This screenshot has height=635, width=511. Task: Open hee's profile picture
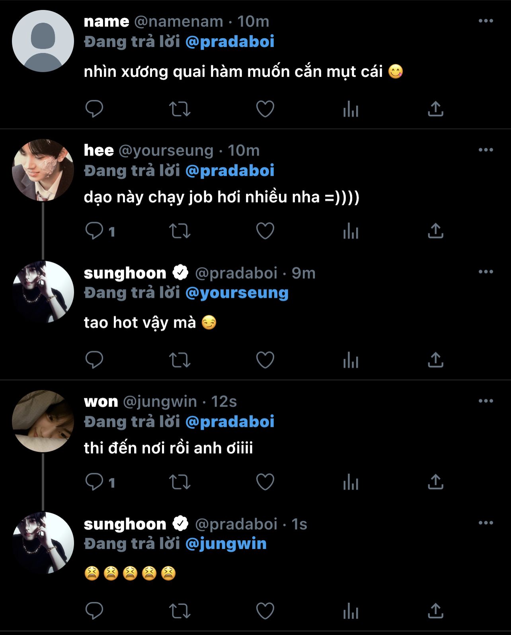pyautogui.click(x=43, y=170)
